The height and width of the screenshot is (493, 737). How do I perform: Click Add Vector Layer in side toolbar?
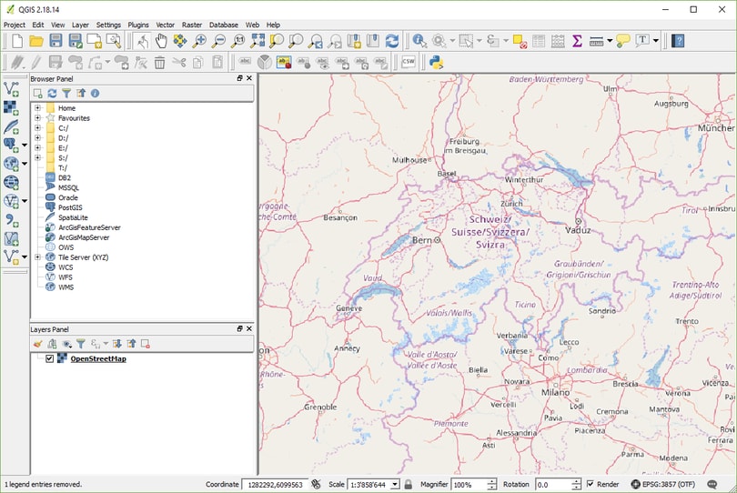11,89
